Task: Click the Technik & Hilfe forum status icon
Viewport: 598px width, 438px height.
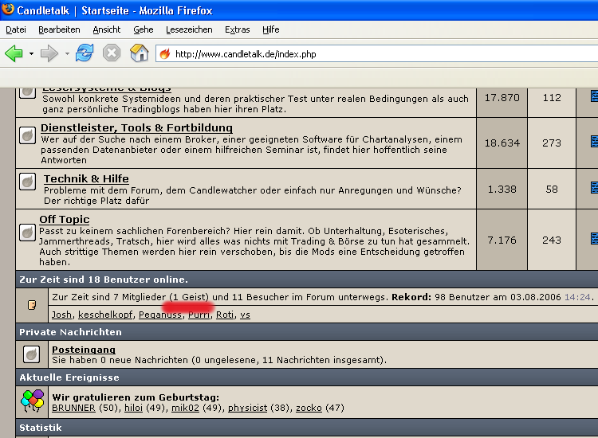Action: coord(28,182)
